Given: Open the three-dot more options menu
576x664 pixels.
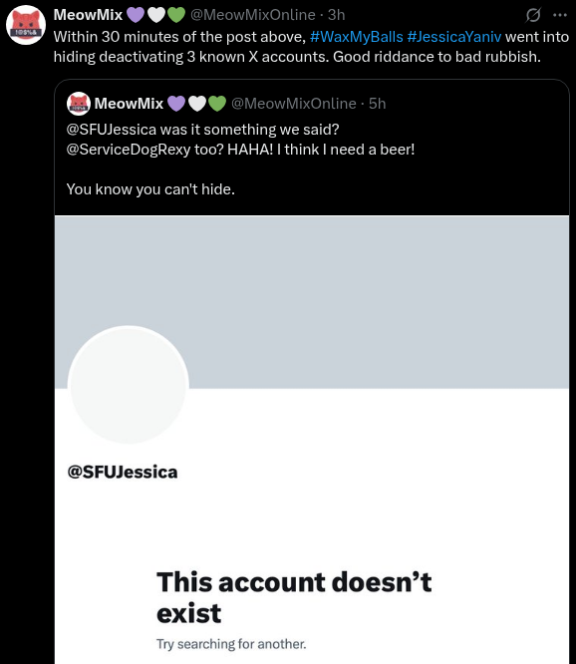Looking at the screenshot, I should pyautogui.click(x=559, y=15).
